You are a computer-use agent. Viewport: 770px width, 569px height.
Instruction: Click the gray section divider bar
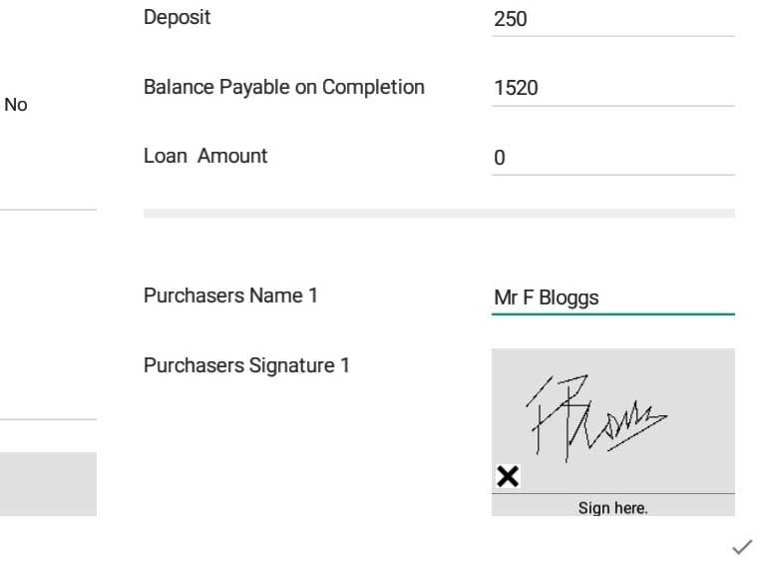click(439, 213)
